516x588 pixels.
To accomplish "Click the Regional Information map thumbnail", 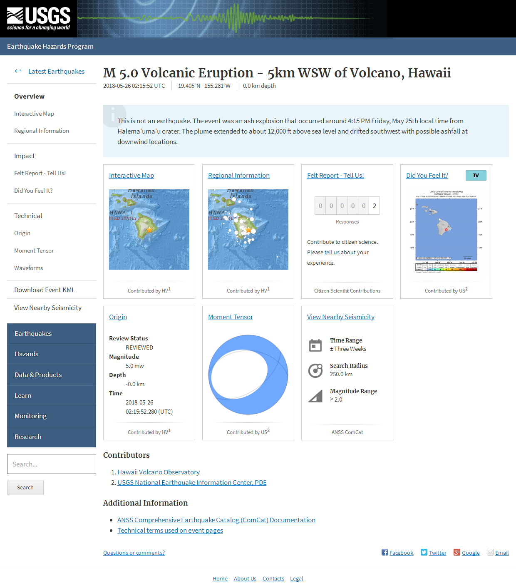I will 248,229.
